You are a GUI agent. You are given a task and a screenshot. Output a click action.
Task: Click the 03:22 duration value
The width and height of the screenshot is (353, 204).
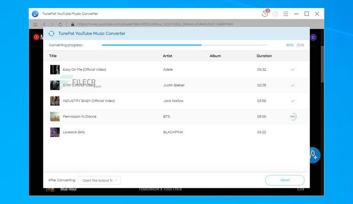(x=262, y=132)
